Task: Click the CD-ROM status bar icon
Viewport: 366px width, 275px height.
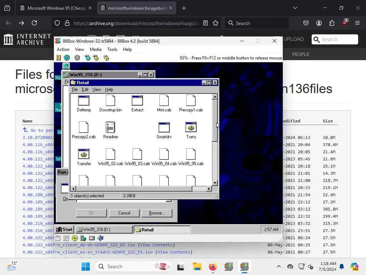Action: 75,238
